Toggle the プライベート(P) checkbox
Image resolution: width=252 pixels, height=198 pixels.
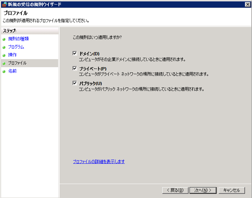(75, 68)
